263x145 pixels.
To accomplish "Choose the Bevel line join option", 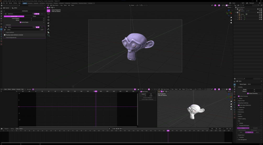I will pos(257,132).
